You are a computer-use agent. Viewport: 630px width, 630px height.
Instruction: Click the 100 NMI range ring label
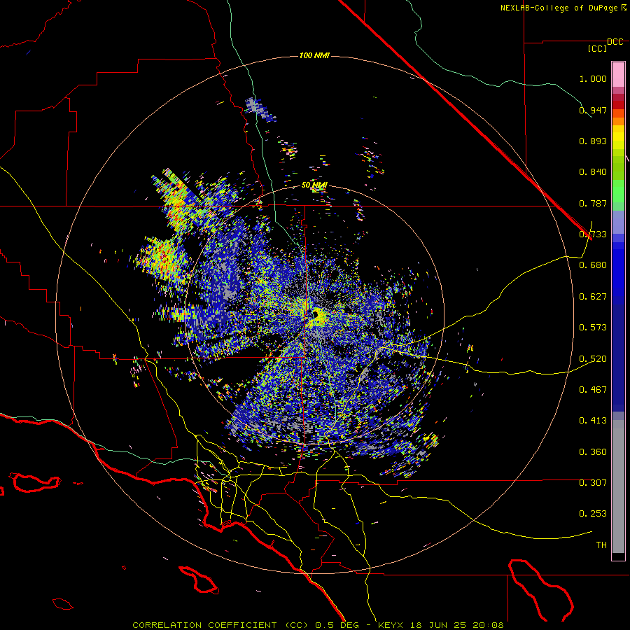click(314, 55)
